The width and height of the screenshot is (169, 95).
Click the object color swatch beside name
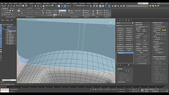click(133, 23)
